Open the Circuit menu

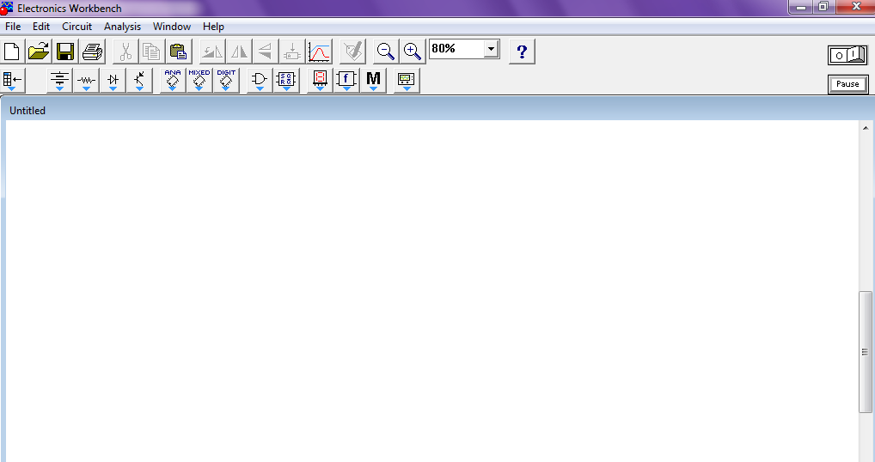77,27
